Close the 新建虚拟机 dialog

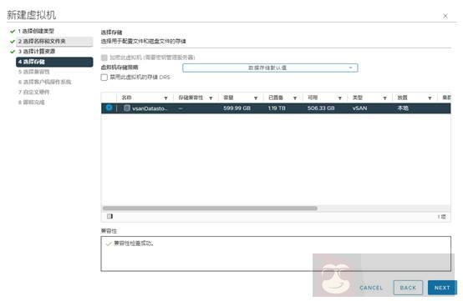point(445,16)
